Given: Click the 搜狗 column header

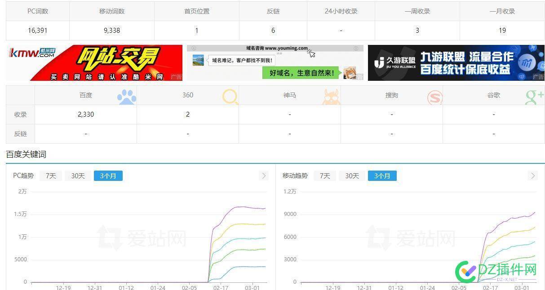Looking at the screenshot, I should pos(392,95).
